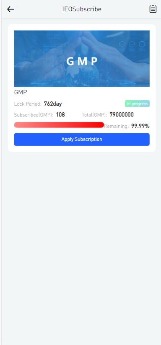Tap the subscribed amount 108
The width and height of the screenshot is (161, 345).
point(60,114)
